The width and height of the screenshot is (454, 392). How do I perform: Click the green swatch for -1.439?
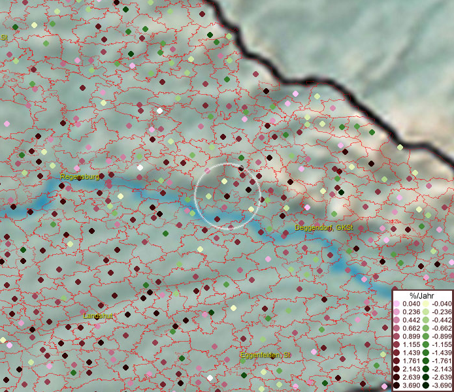(426, 353)
